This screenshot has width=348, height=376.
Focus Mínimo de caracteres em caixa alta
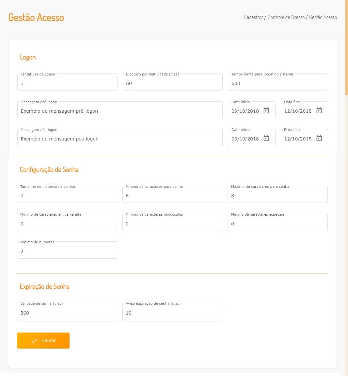click(67, 224)
